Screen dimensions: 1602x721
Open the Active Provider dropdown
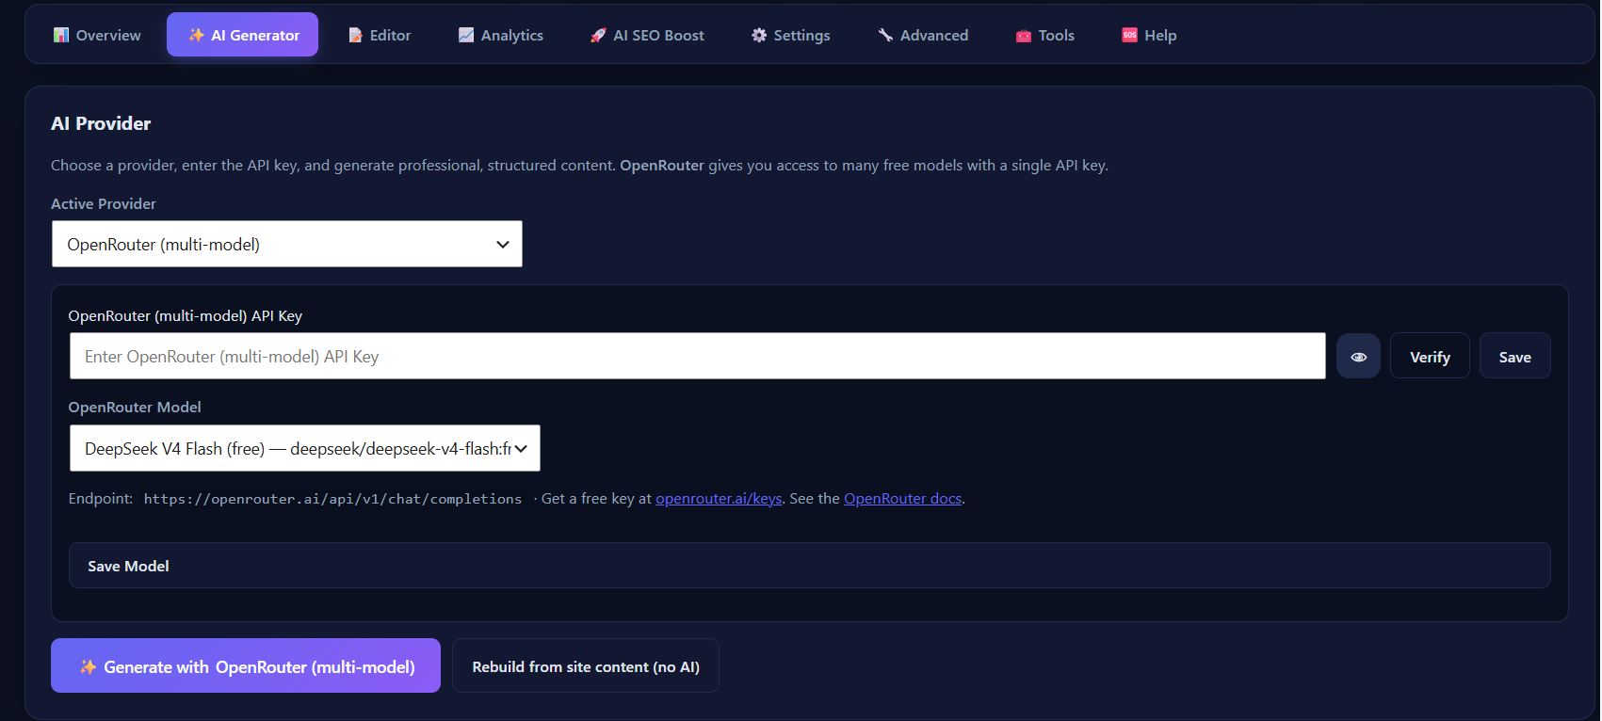[287, 244]
